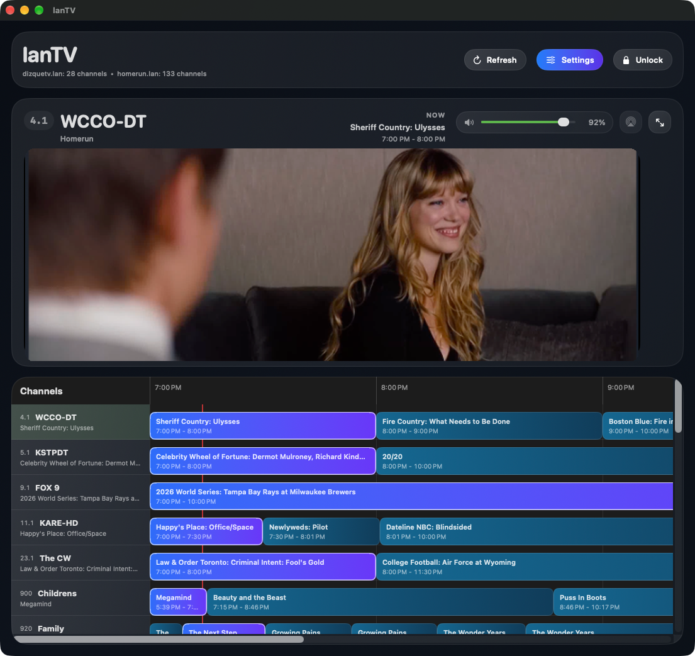Open Newlyweds: Pilot program block

(x=321, y=531)
